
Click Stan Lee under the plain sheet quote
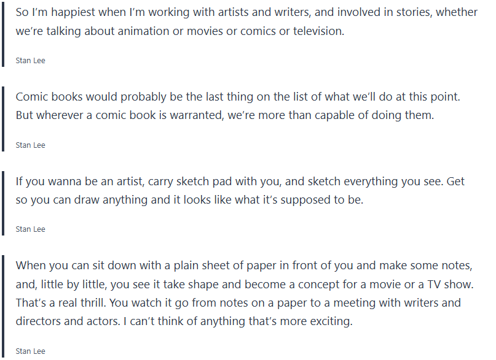click(30, 351)
